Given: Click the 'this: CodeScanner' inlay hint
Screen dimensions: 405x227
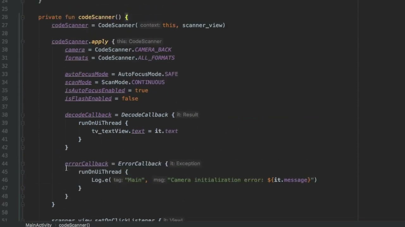Looking at the screenshot, I should click(139, 41).
